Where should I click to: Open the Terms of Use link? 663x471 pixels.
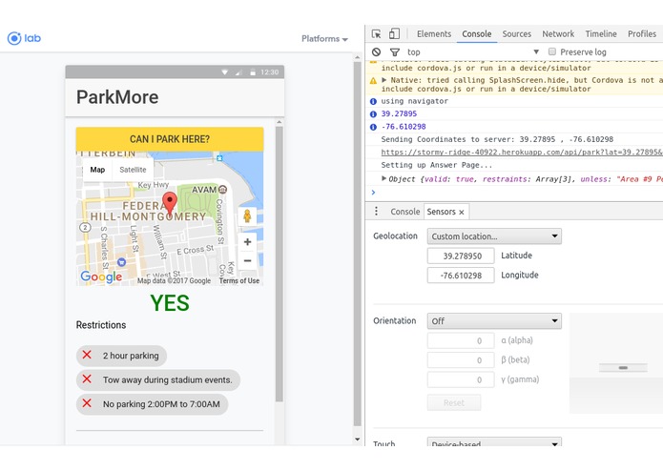239,281
